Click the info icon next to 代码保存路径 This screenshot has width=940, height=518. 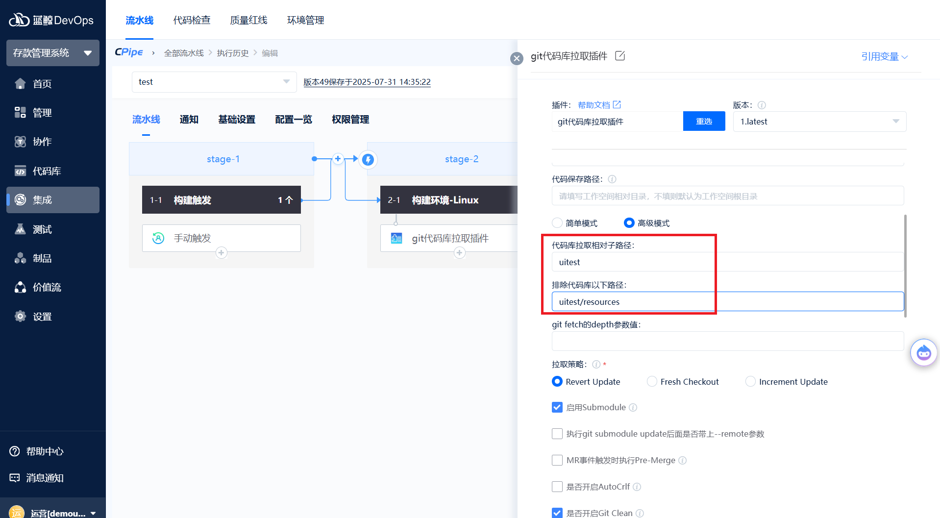pos(612,179)
